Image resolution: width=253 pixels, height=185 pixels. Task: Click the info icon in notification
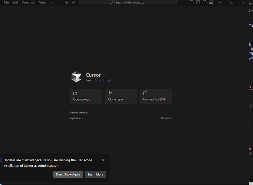point(1,160)
